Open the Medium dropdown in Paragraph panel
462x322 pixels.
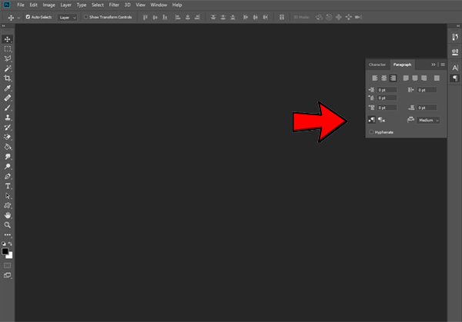(x=428, y=120)
